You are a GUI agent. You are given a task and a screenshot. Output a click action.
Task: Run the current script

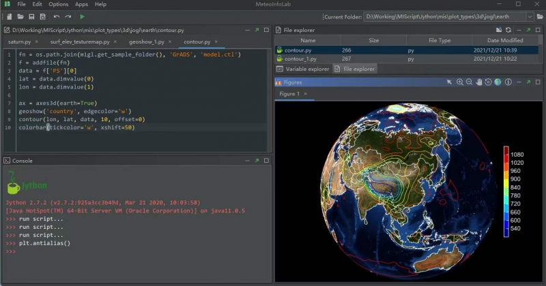point(83,16)
